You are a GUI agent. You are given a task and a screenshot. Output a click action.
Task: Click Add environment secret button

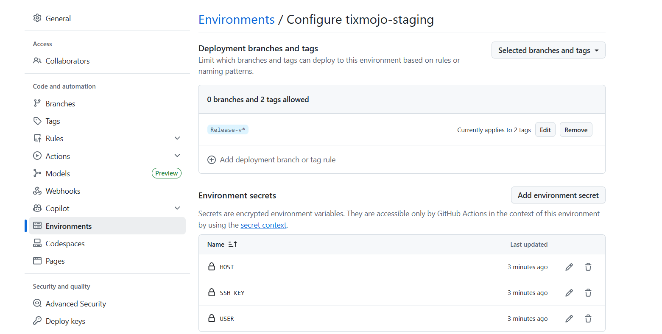[x=558, y=195]
